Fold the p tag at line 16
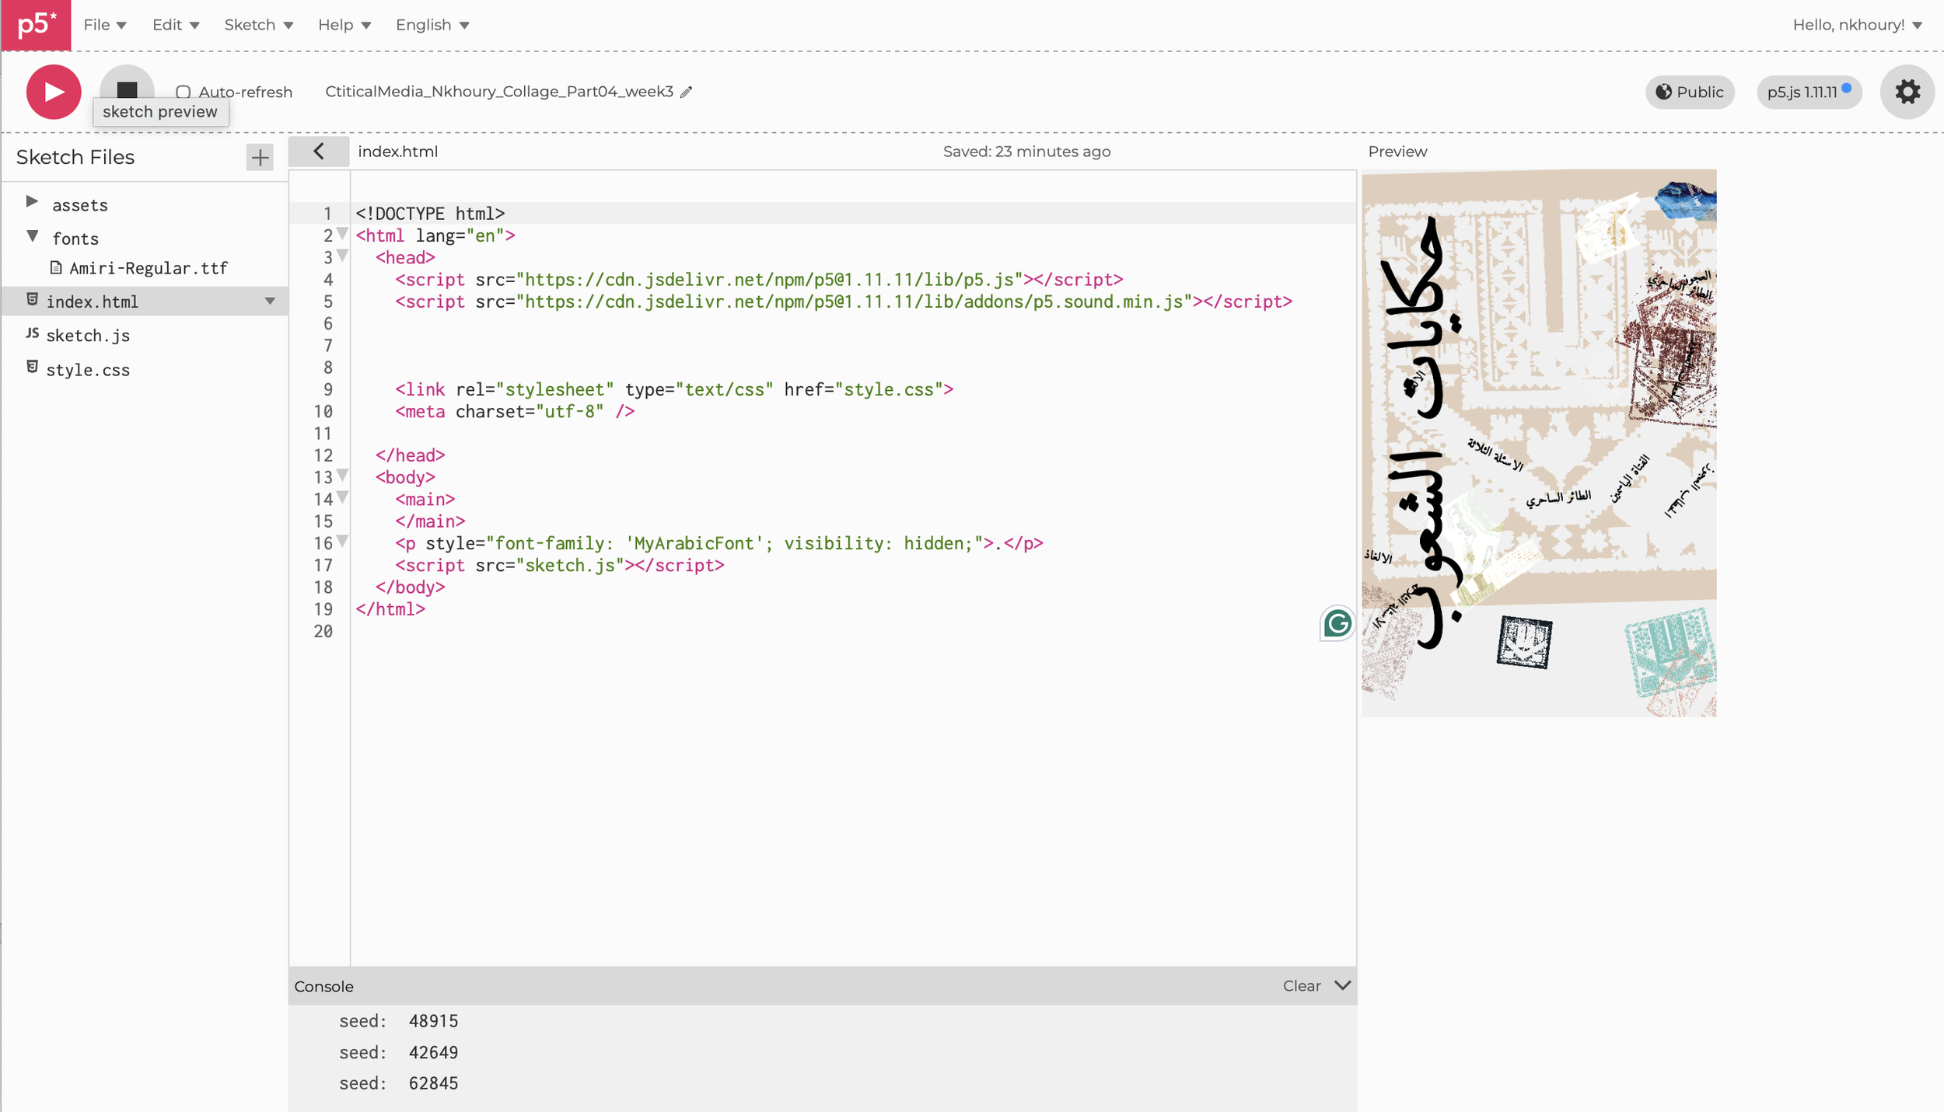This screenshot has width=1944, height=1112. (342, 542)
